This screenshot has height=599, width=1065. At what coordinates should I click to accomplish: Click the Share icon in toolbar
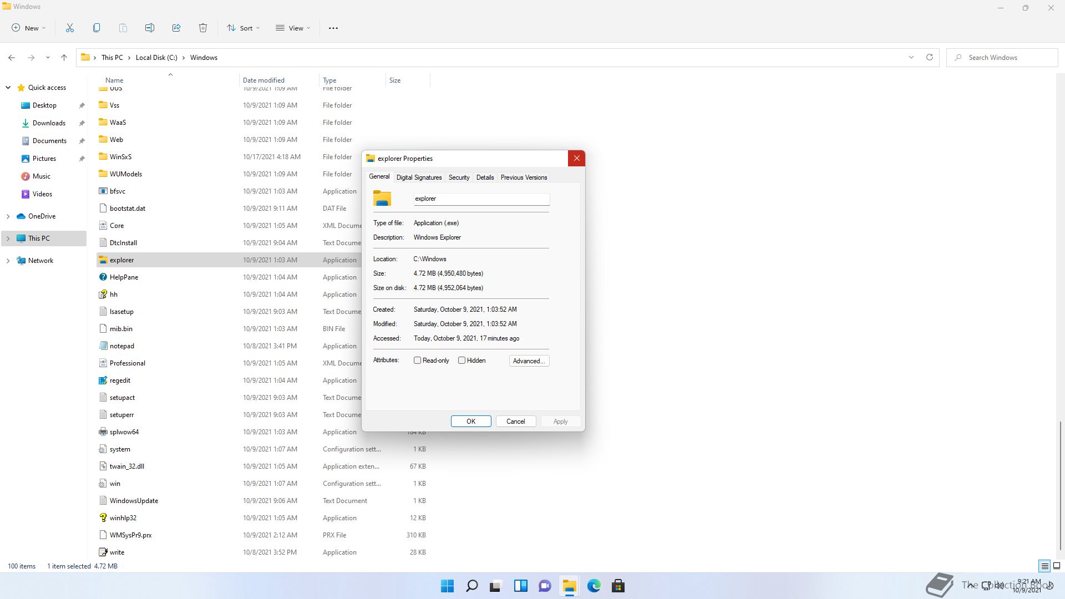point(176,28)
